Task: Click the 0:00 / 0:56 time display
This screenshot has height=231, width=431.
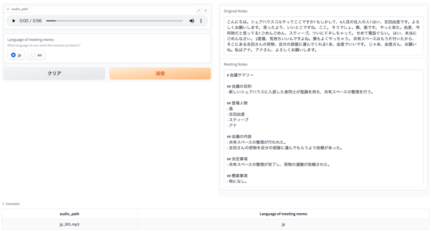Action: pos(31,21)
